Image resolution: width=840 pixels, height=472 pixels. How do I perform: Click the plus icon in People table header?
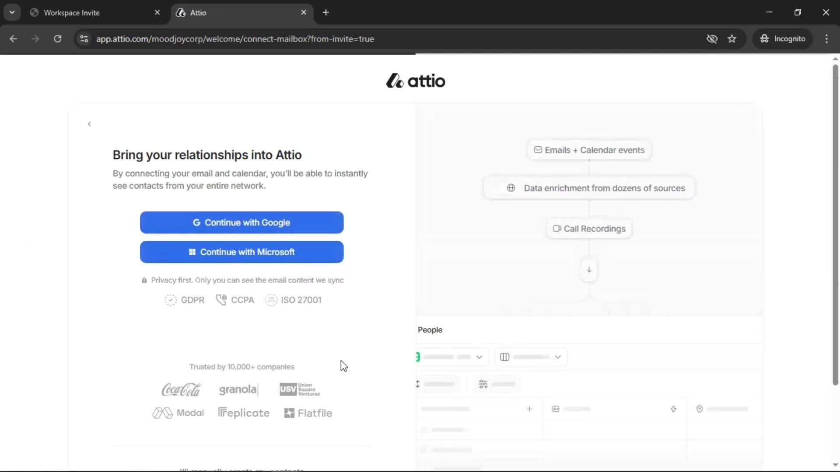pos(529,409)
